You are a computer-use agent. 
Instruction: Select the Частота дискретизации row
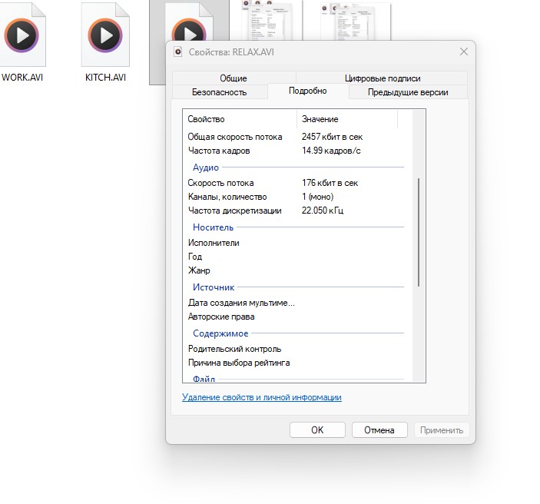pos(297,211)
